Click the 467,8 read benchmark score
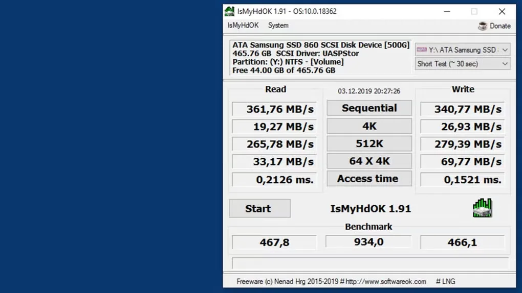522x293 pixels. (x=274, y=242)
